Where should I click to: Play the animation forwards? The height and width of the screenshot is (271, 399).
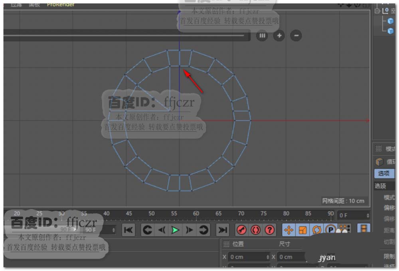[175, 230]
